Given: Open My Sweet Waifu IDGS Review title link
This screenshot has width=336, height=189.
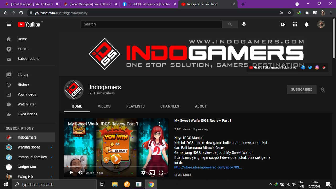Looking at the screenshot, I should pyautogui.click(x=203, y=120).
